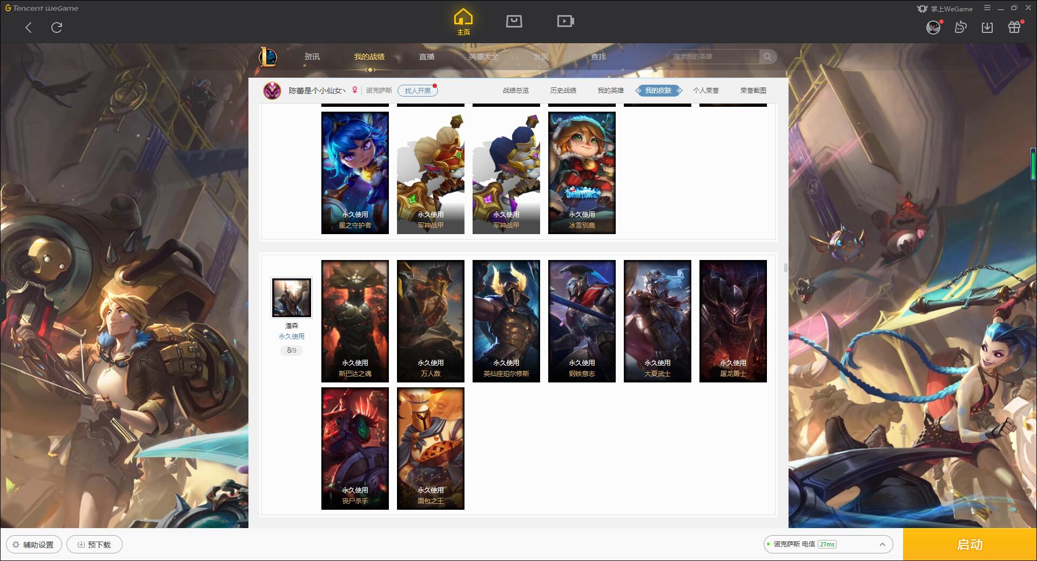
Task: Click the female gender icon
Action: (x=355, y=91)
